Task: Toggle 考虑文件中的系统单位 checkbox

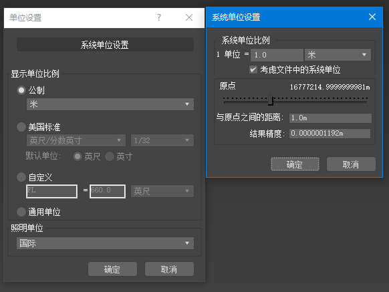Action: (253, 69)
